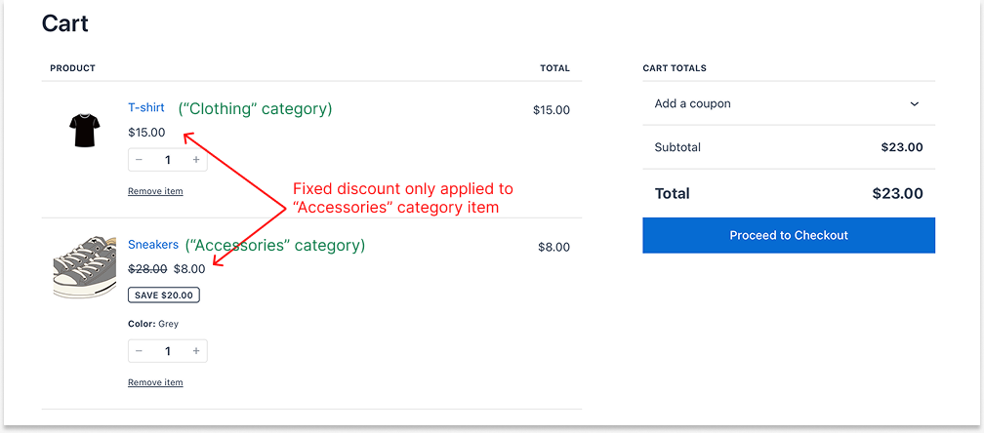
Task: Open the T-shirt product link
Action: [x=146, y=107]
